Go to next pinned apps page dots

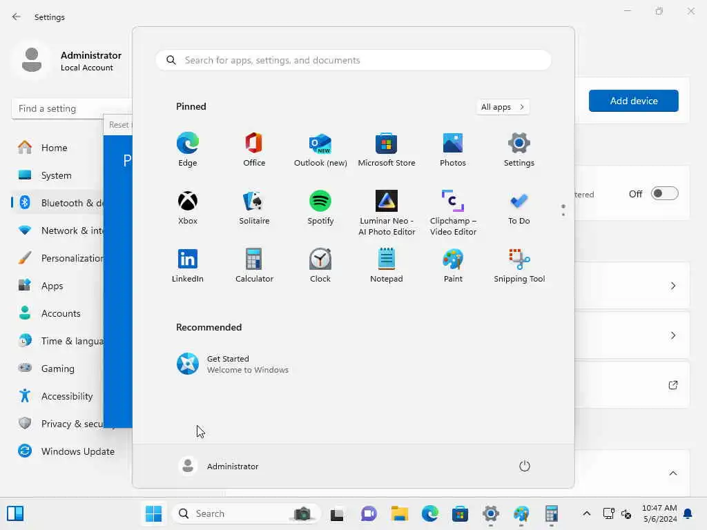coord(563,210)
